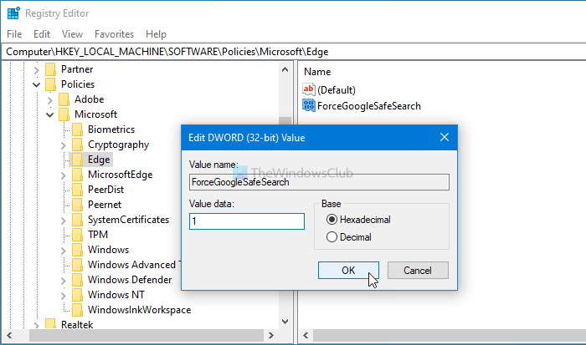Click the SystemCertificates folder icon
The height and width of the screenshot is (345, 586).
(x=77, y=220)
